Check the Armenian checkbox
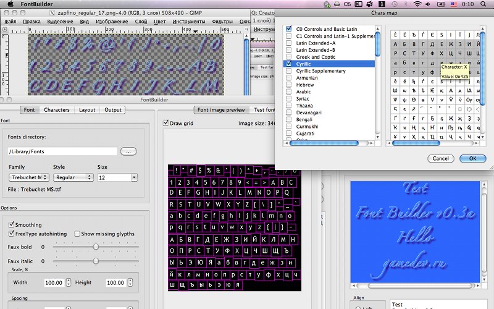The height and width of the screenshot is (309, 494). [x=288, y=78]
